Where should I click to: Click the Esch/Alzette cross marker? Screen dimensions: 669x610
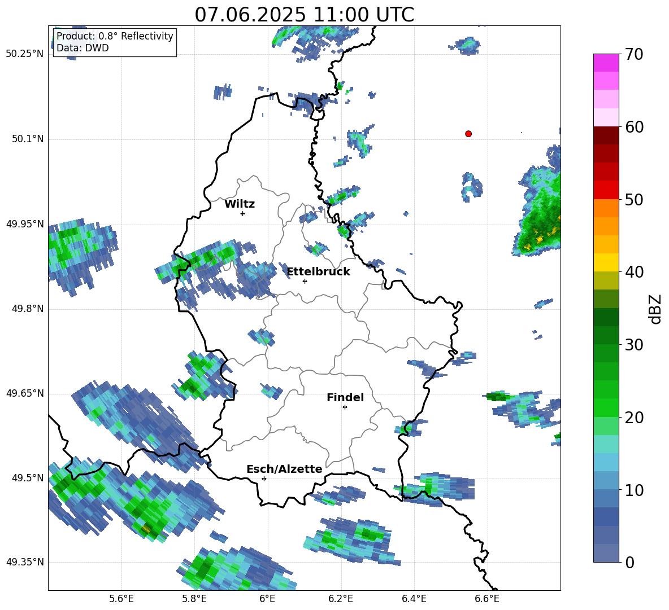[264, 479]
